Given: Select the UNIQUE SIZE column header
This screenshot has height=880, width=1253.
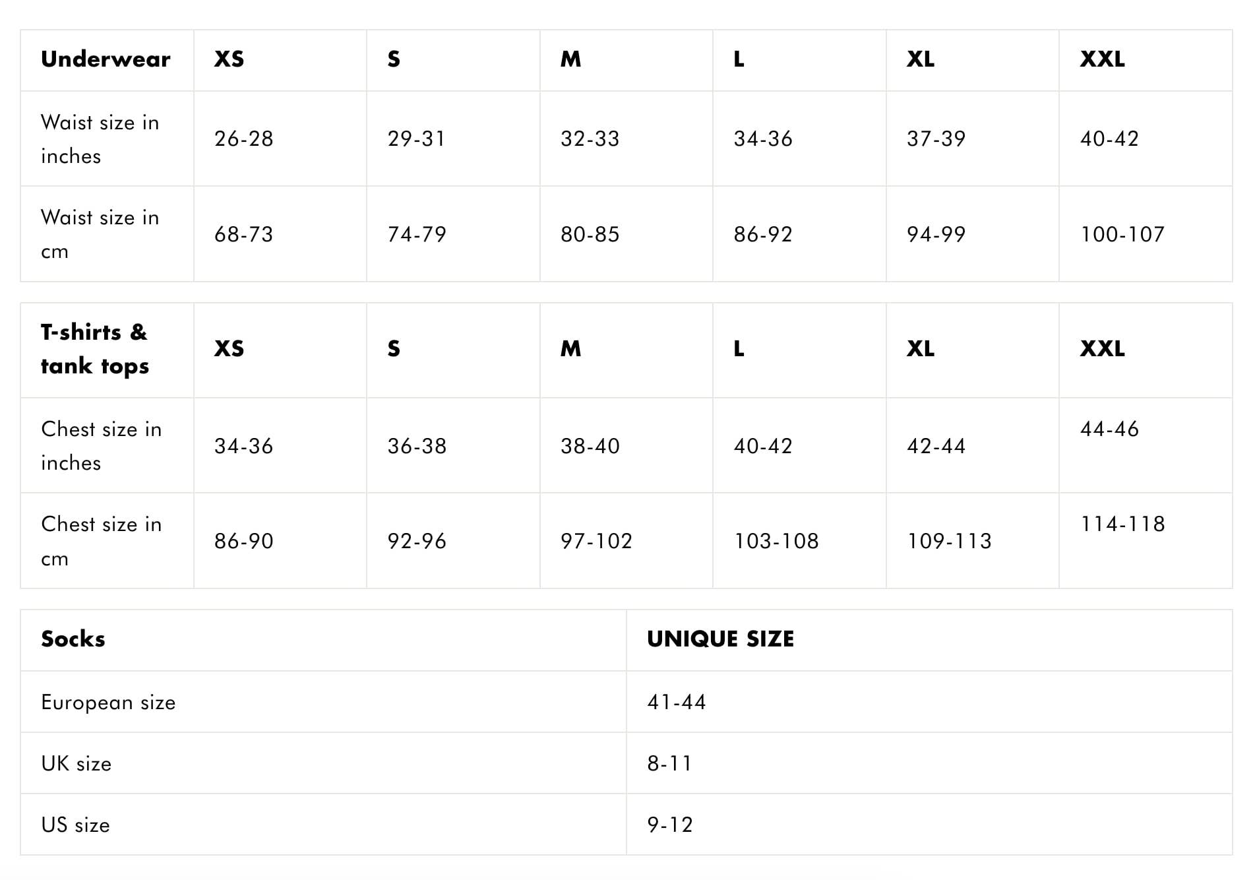Looking at the screenshot, I should coord(720,639).
